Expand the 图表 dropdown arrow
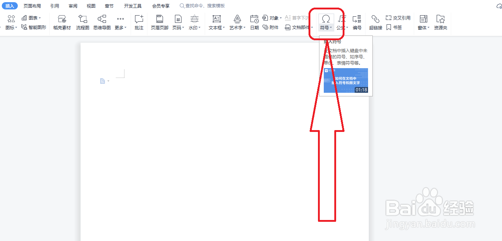The height and width of the screenshot is (241, 502). 40,18
